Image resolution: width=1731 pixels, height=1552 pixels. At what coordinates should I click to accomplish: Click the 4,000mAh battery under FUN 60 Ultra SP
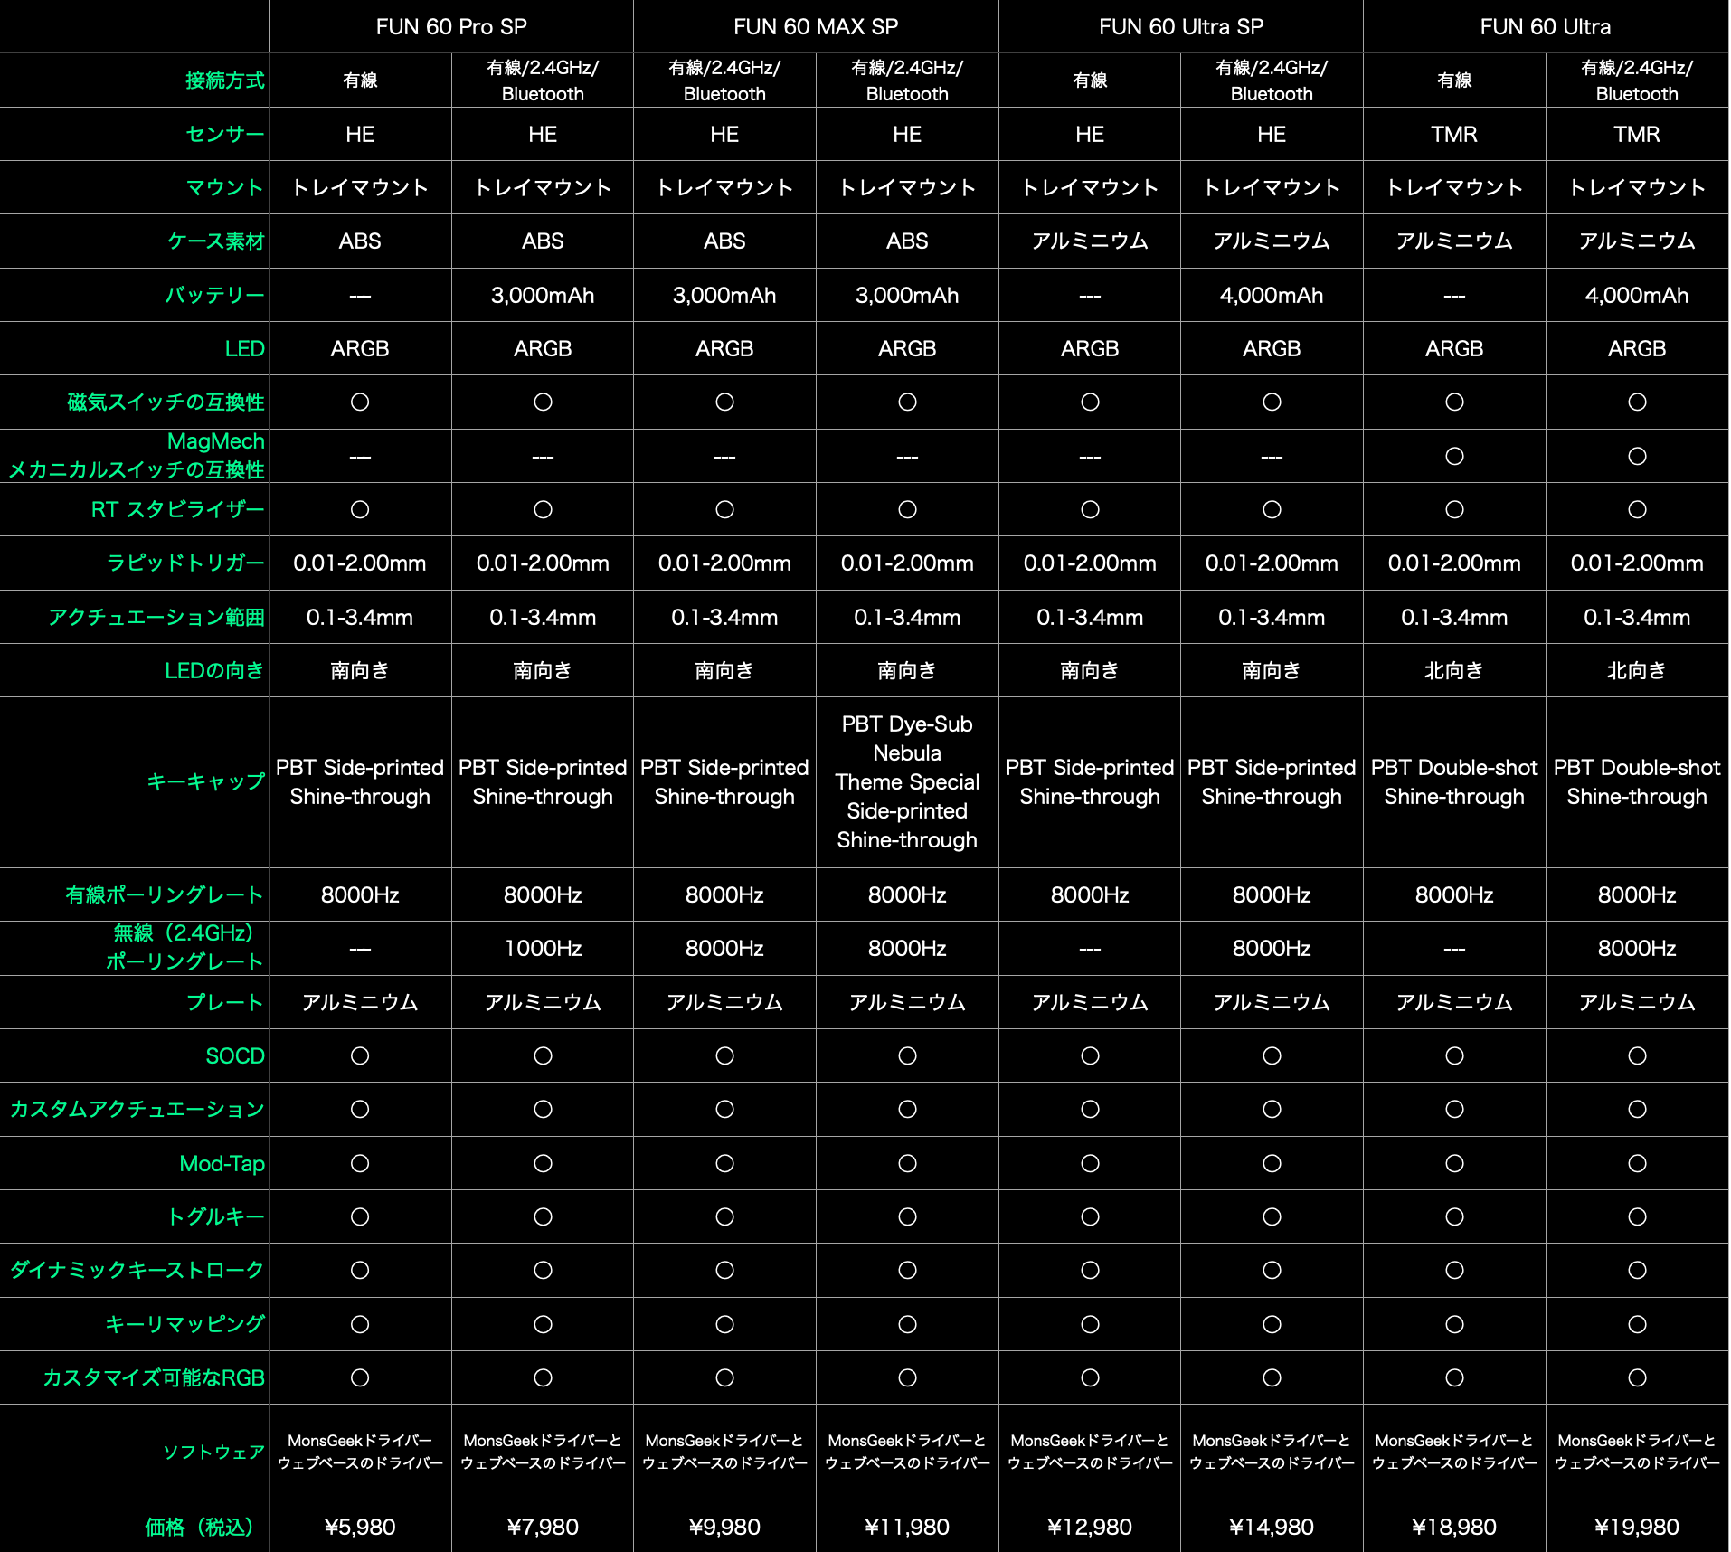[1272, 295]
